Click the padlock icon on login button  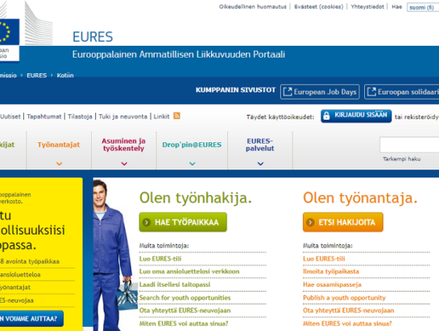[326, 116]
